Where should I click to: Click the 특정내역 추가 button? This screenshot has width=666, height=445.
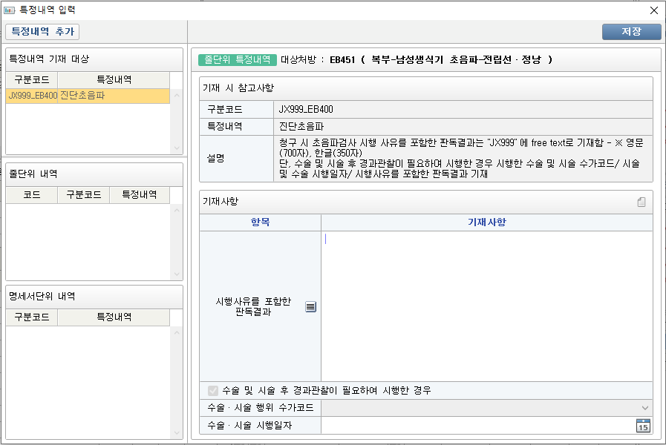pyautogui.click(x=42, y=32)
